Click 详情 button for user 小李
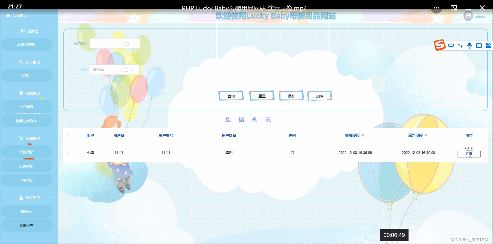The image size is (493, 244). click(469, 153)
